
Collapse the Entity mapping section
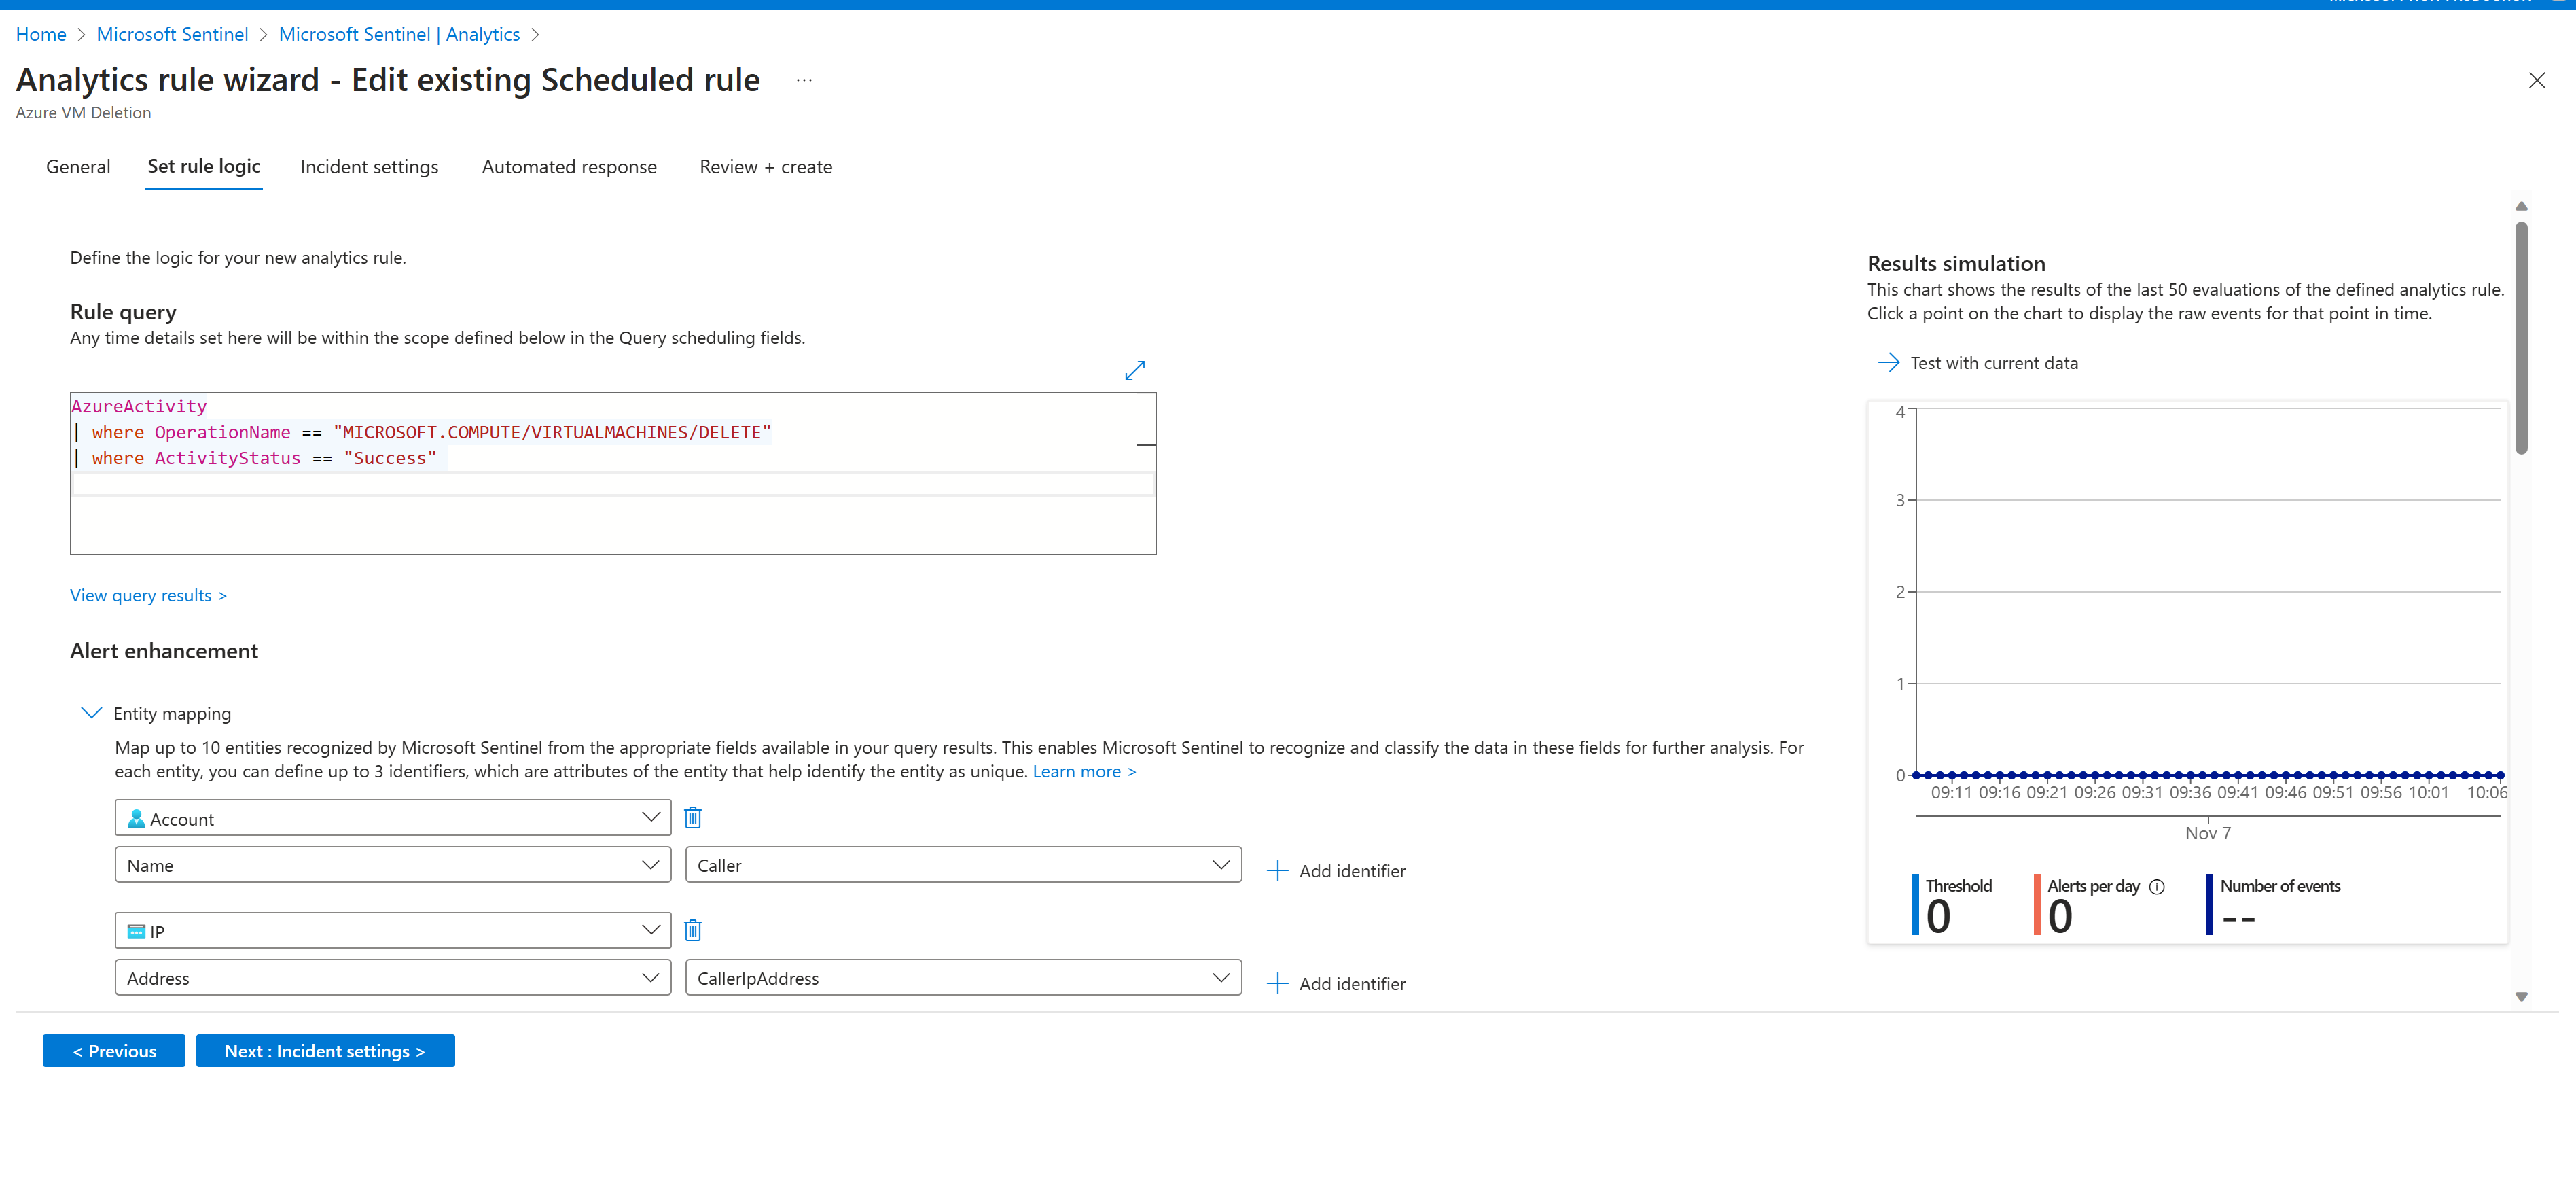91,713
